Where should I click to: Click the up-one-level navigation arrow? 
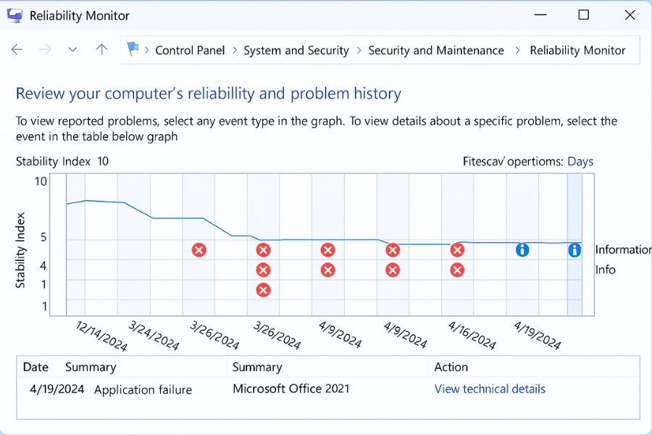click(101, 49)
